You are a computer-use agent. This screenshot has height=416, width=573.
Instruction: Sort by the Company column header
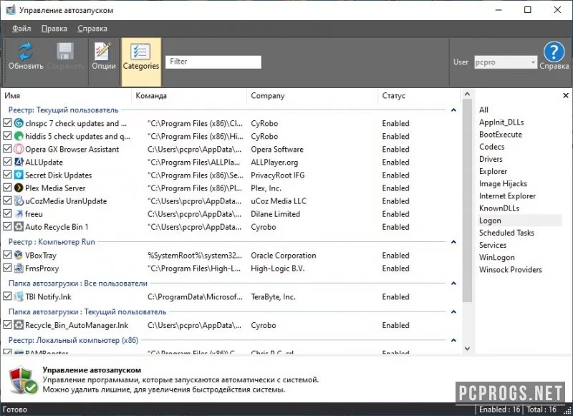click(312, 96)
